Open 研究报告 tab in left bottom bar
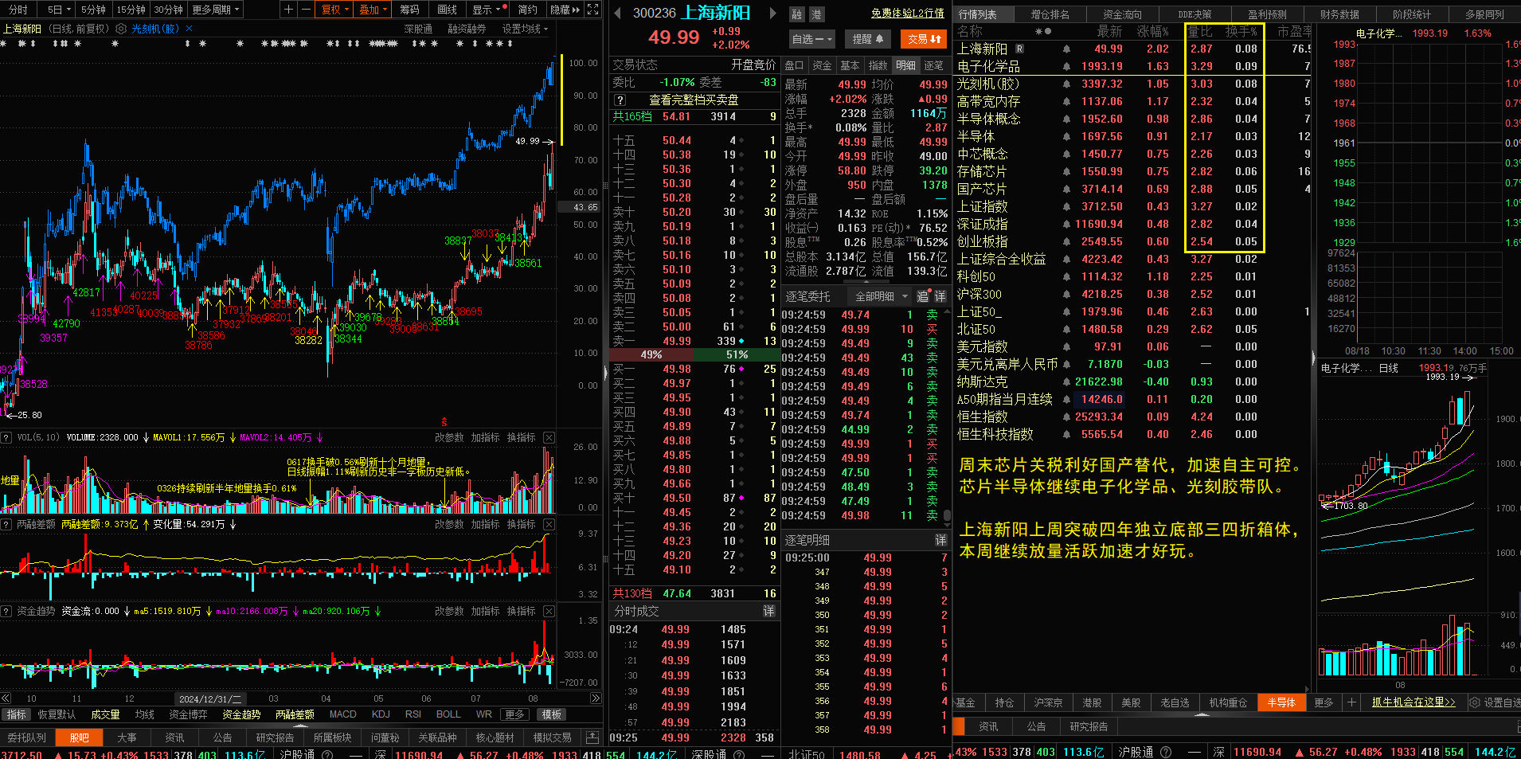 [x=275, y=737]
